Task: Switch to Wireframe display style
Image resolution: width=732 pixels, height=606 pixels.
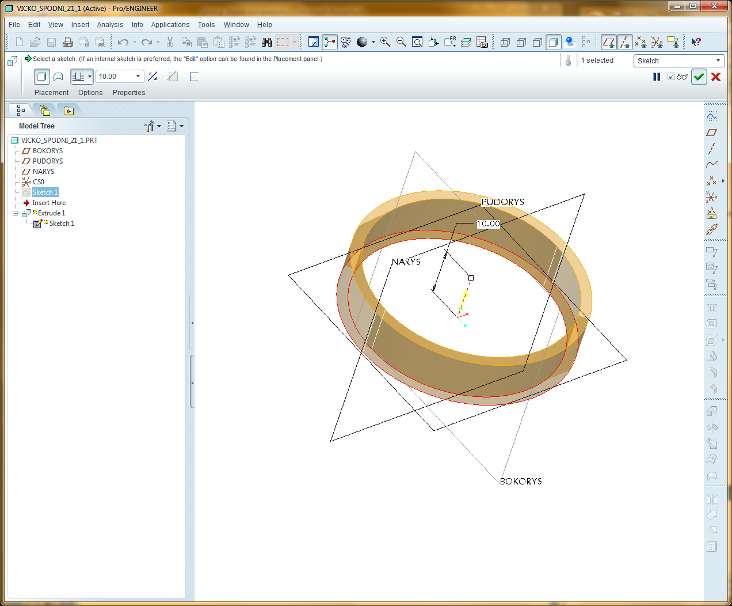Action: pos(505,42)
